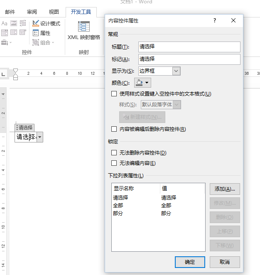This screenshot has height=275, width=260.
Task: Switch to the 邮件 tab
Action: (x=10, y=12)
